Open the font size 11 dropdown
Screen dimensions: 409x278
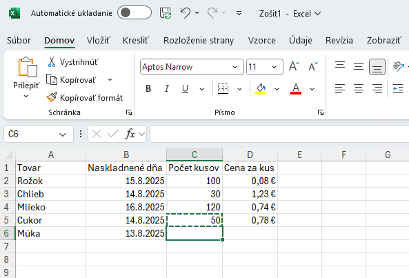(274, 68)
